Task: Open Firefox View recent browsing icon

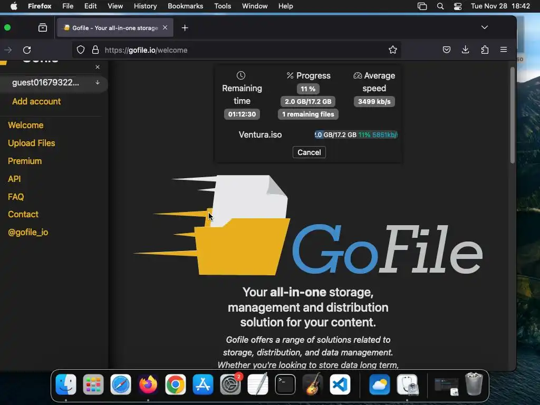Action: (43, 27)
